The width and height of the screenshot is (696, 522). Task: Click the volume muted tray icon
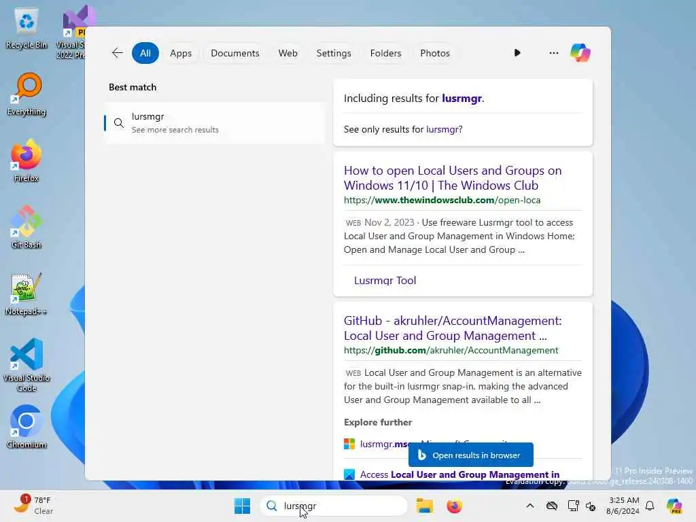(591, 506)
